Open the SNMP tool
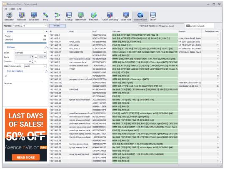Image resolution: width=225 pixels, height=171 pixels. point(153,17)
